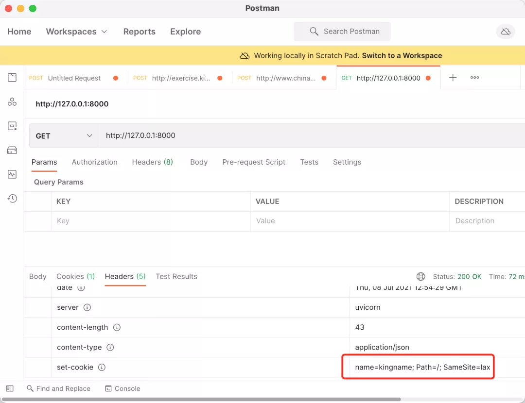Open the tab overflow three-dots menu

(x=475, y=78)
